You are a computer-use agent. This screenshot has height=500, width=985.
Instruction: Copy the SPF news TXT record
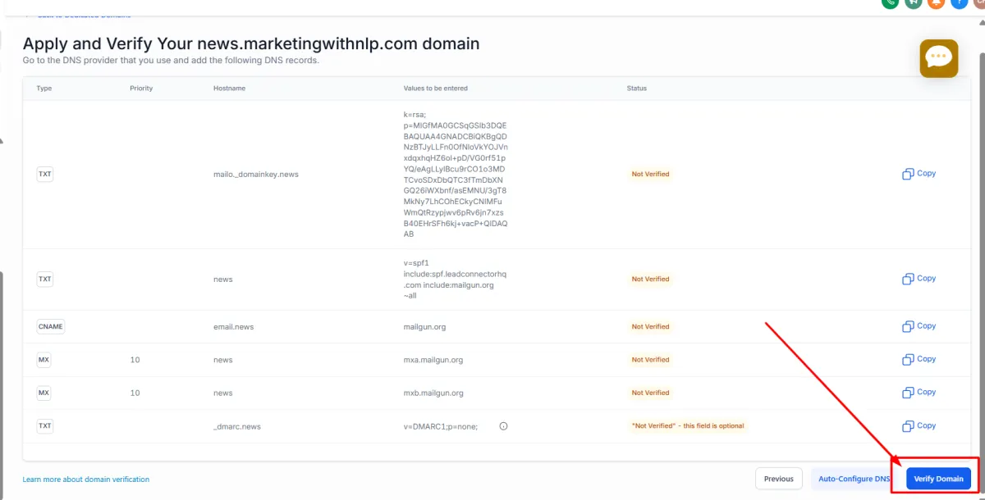pyautogui.click(x=919, y=279)
